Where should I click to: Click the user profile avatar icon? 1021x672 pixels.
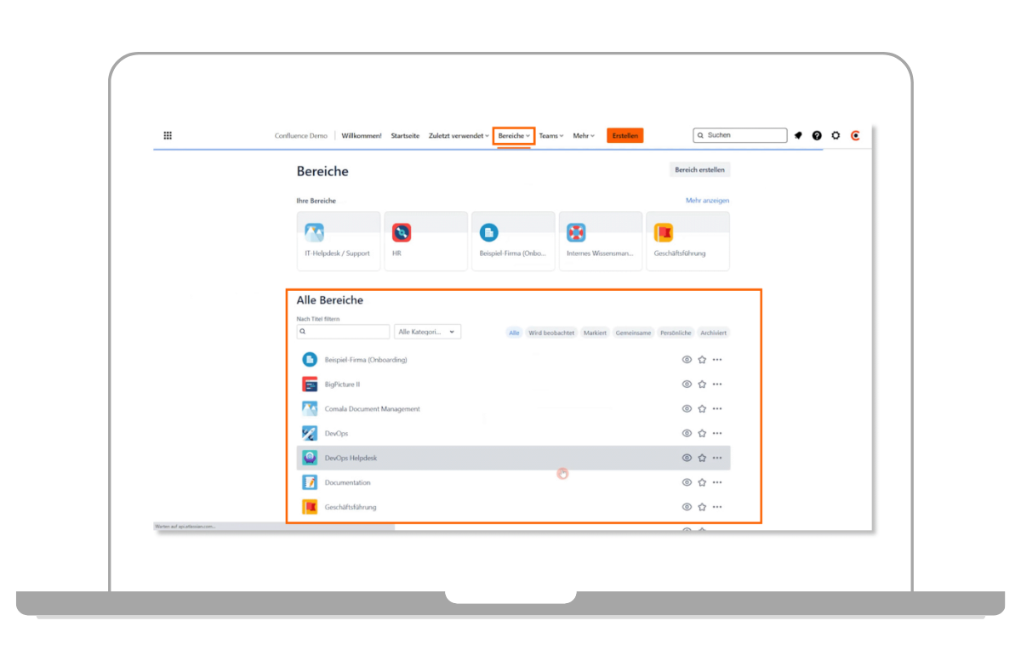pos(855,135)
